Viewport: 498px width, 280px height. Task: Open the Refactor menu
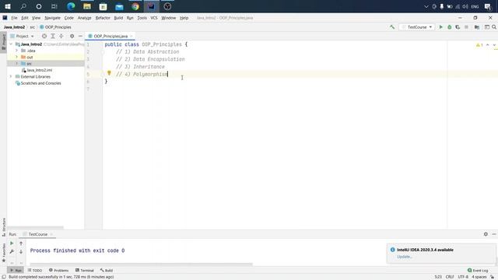pos(103,18)
